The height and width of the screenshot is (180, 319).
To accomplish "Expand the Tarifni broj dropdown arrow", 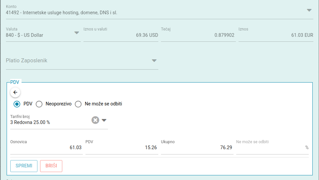I will [104, 120].
